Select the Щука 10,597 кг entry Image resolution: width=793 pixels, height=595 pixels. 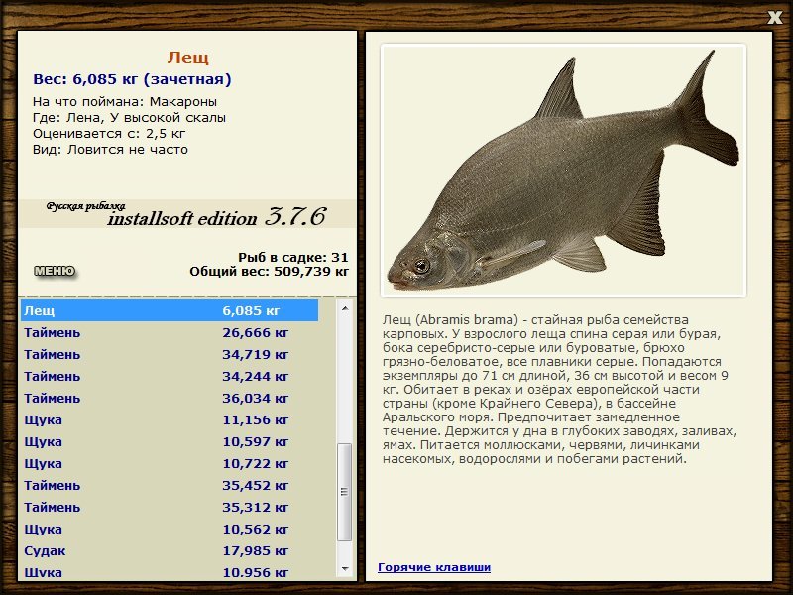point(170,441)
